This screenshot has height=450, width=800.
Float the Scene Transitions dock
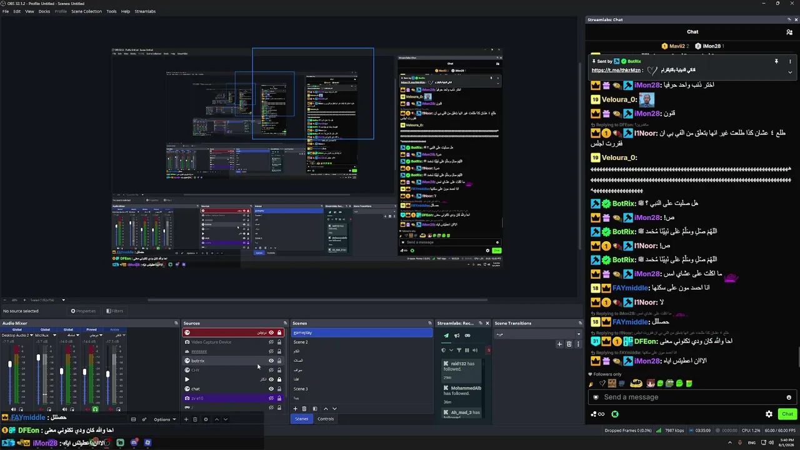(x=580, y=323)
